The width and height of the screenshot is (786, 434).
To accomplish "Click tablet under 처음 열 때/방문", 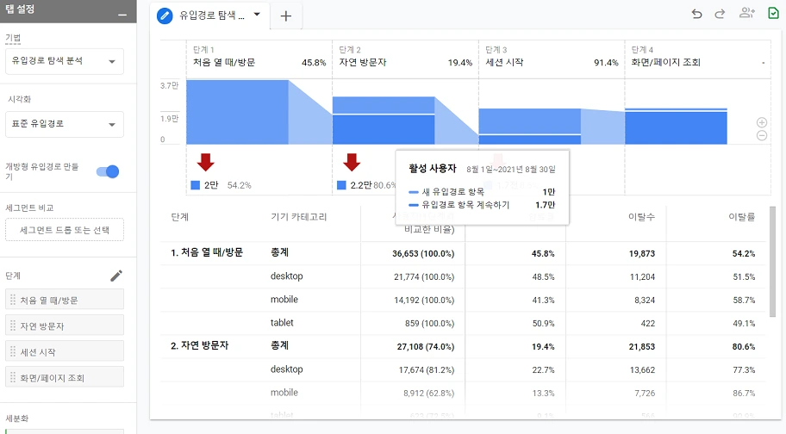I will point(282,323).
